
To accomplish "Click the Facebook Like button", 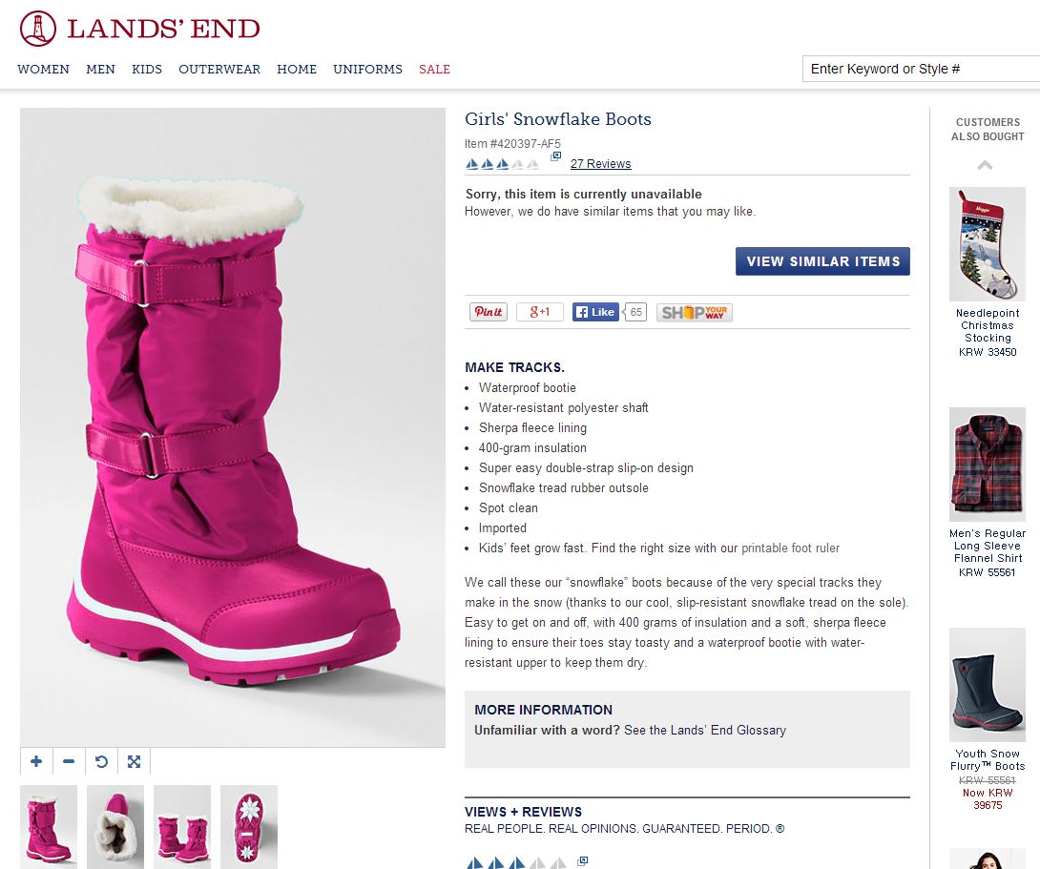I will coord(595,312).
